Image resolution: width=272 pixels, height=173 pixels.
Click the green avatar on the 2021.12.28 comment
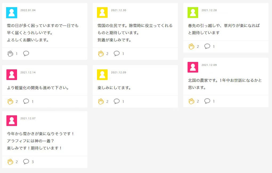pyautogui.click(x=193, y=12)
